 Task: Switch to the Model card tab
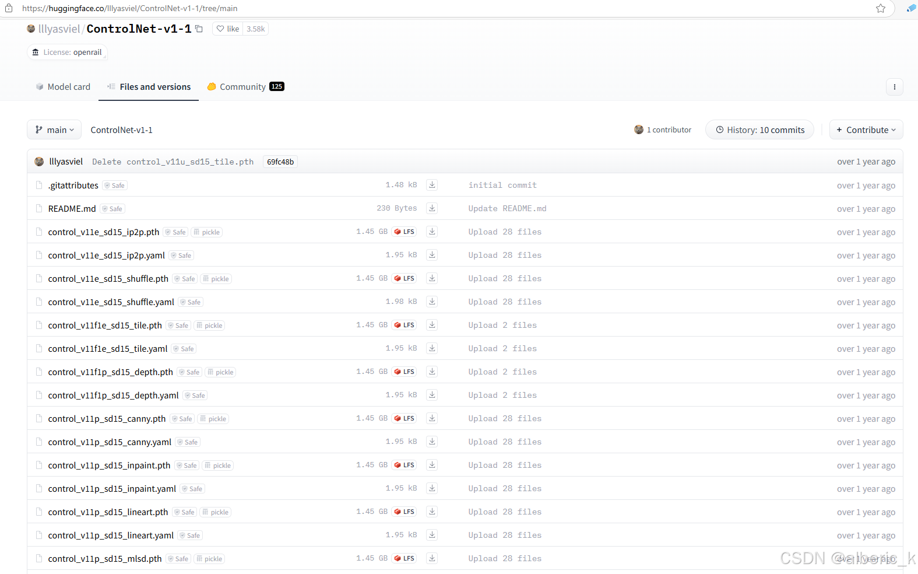coord(63,87)
